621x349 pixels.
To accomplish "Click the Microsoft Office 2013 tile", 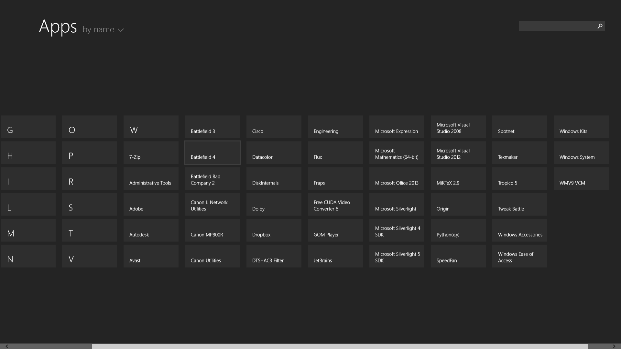I will pyautogui.click(x=397, y=179).
